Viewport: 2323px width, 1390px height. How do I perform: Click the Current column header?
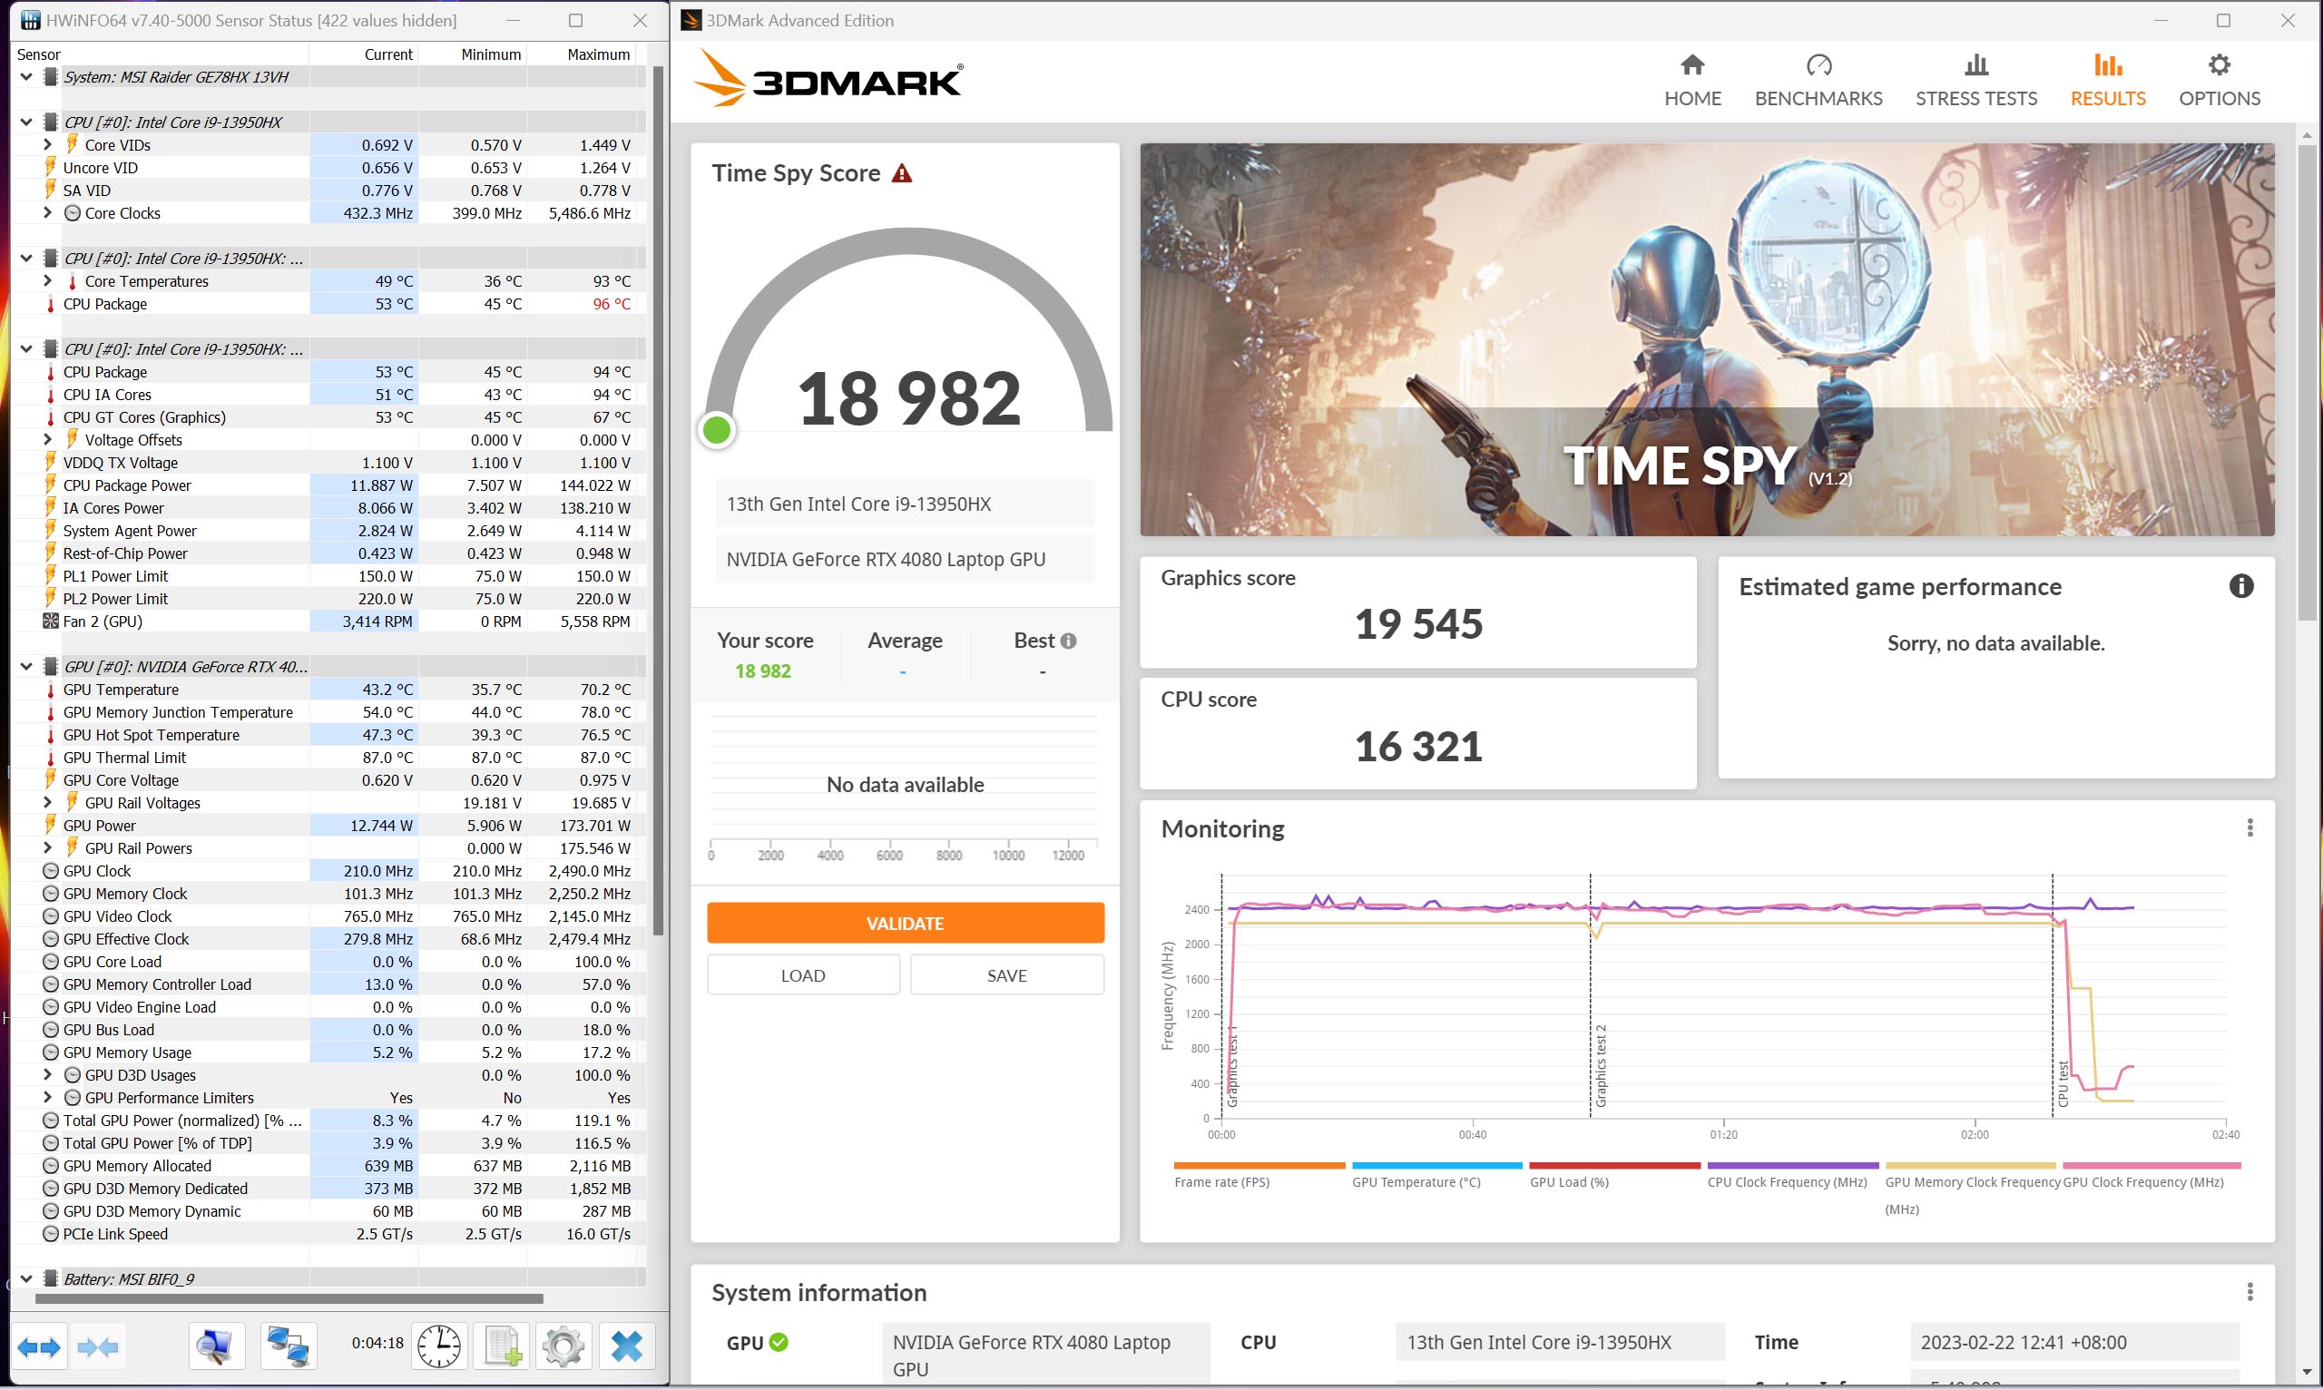coord(364,54)
